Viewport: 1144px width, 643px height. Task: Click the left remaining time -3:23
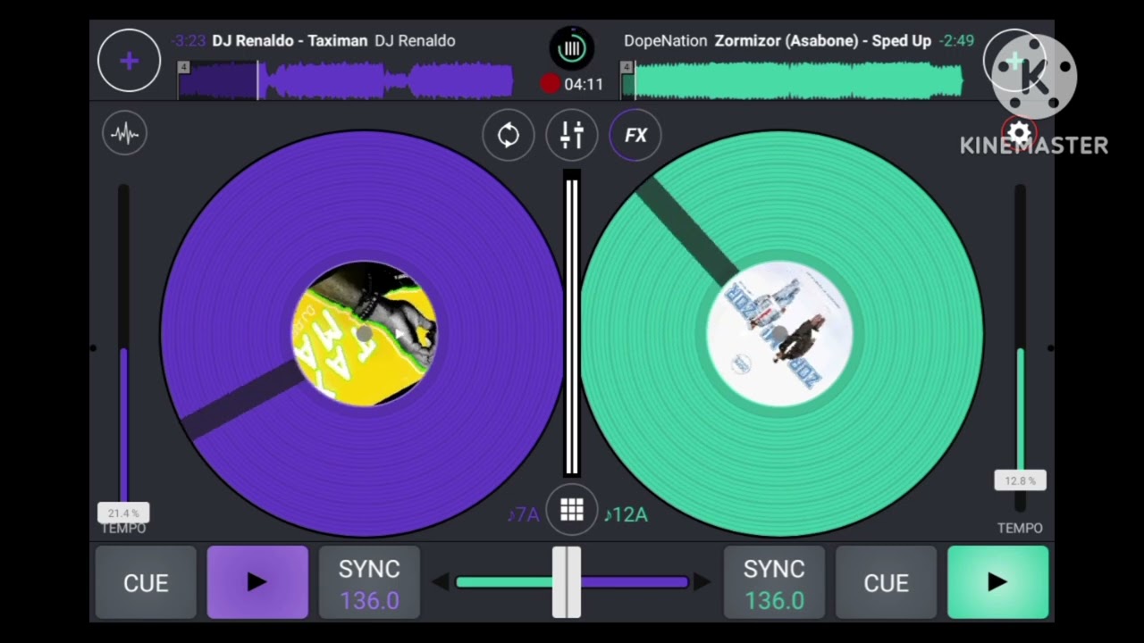coord(188,41)
